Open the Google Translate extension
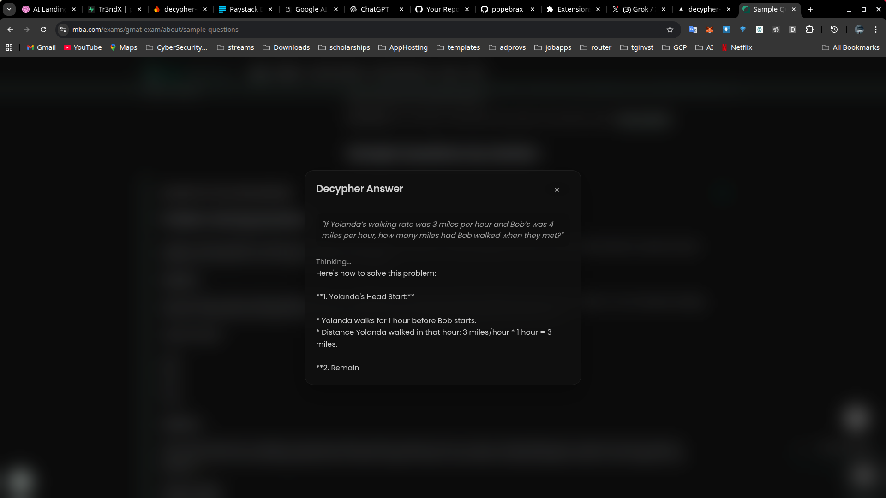Viewport: 886px width, 498px height. [x=693, y=29]
